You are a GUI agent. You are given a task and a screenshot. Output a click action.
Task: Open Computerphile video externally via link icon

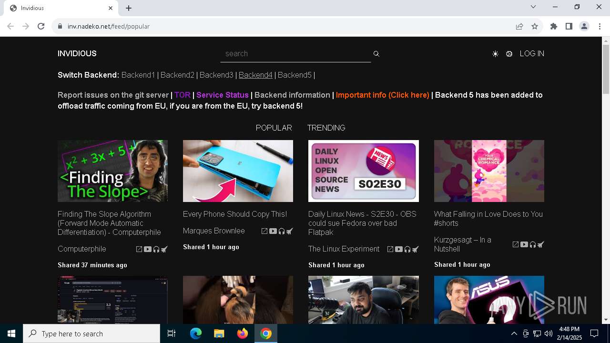[x=139, y=249]
